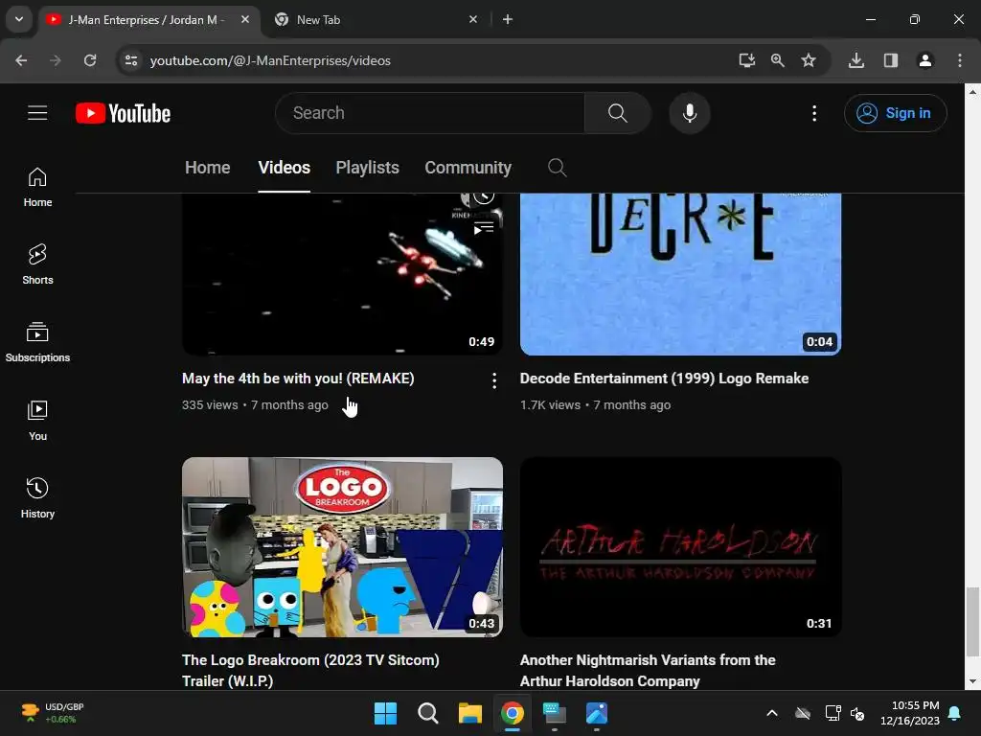Viewport: 981px width, 736px height.
Task: Play the May the 4th thumbnail
Action: point(342,274)
